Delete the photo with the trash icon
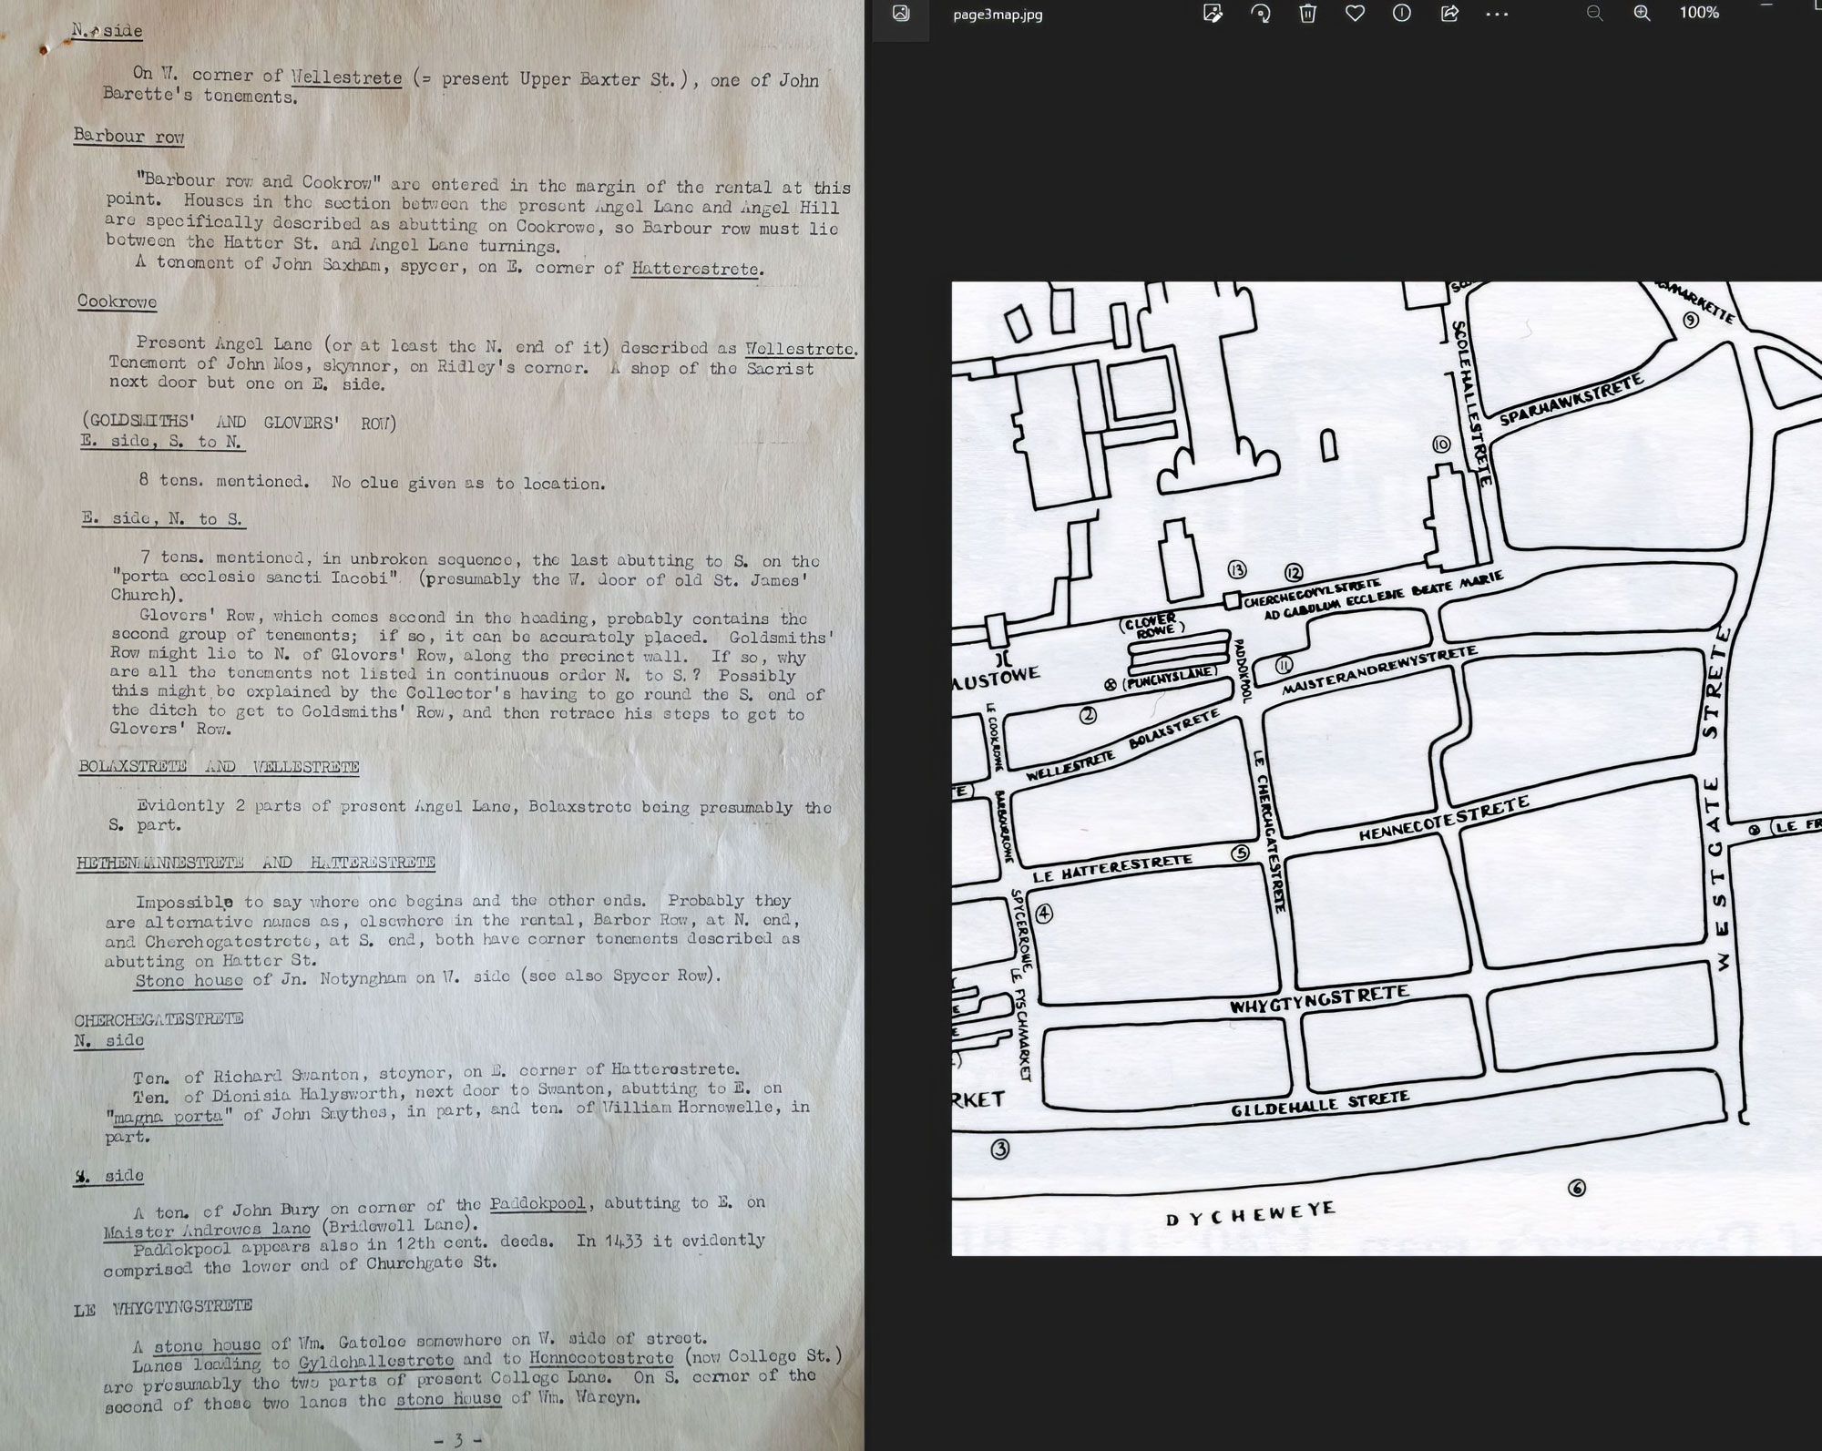The image size is (1822, 1451). [1307, 14]
